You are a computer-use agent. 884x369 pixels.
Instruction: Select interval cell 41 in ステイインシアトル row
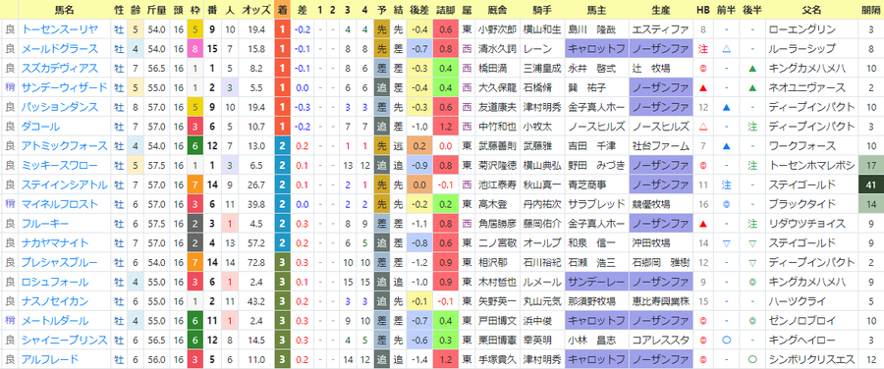tap(871, 184)
